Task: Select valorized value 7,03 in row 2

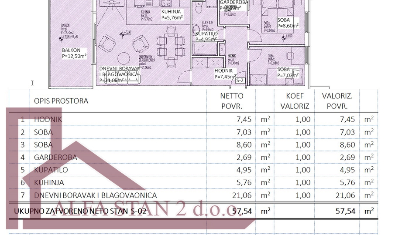Action: coord(347,132)
